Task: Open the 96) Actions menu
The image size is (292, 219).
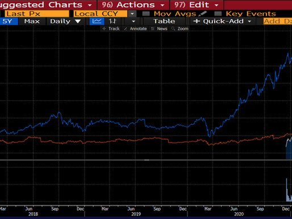Action: [133, 5]
